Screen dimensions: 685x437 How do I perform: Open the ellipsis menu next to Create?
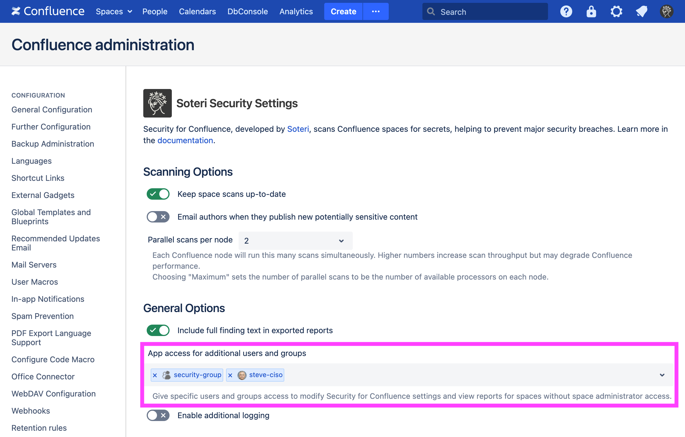click(376, 11)
